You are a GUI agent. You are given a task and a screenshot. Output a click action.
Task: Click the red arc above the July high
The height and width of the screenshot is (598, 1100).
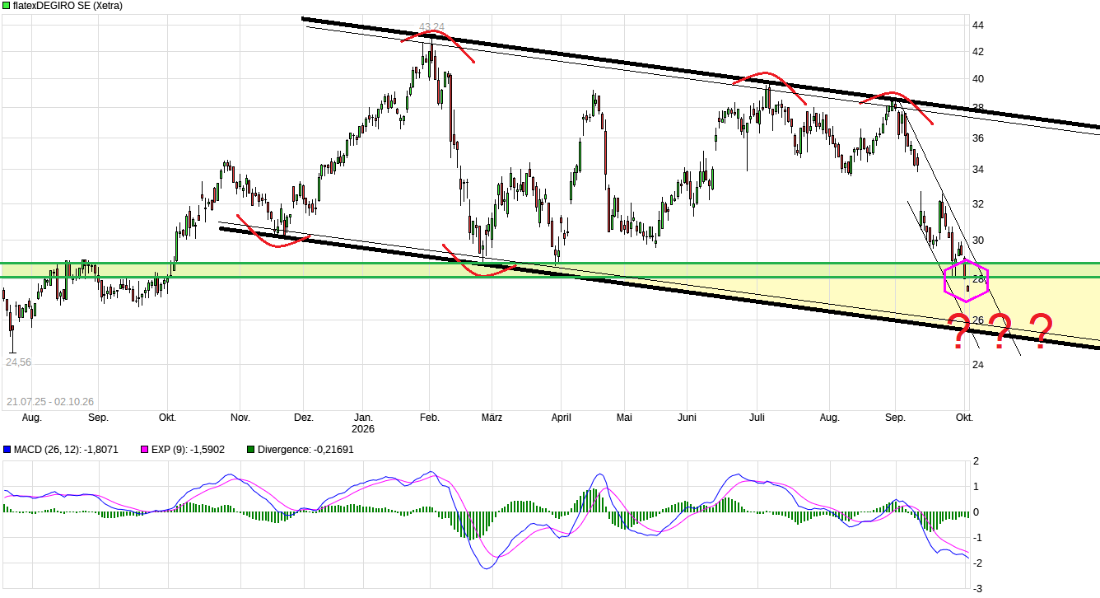(769, 86)
